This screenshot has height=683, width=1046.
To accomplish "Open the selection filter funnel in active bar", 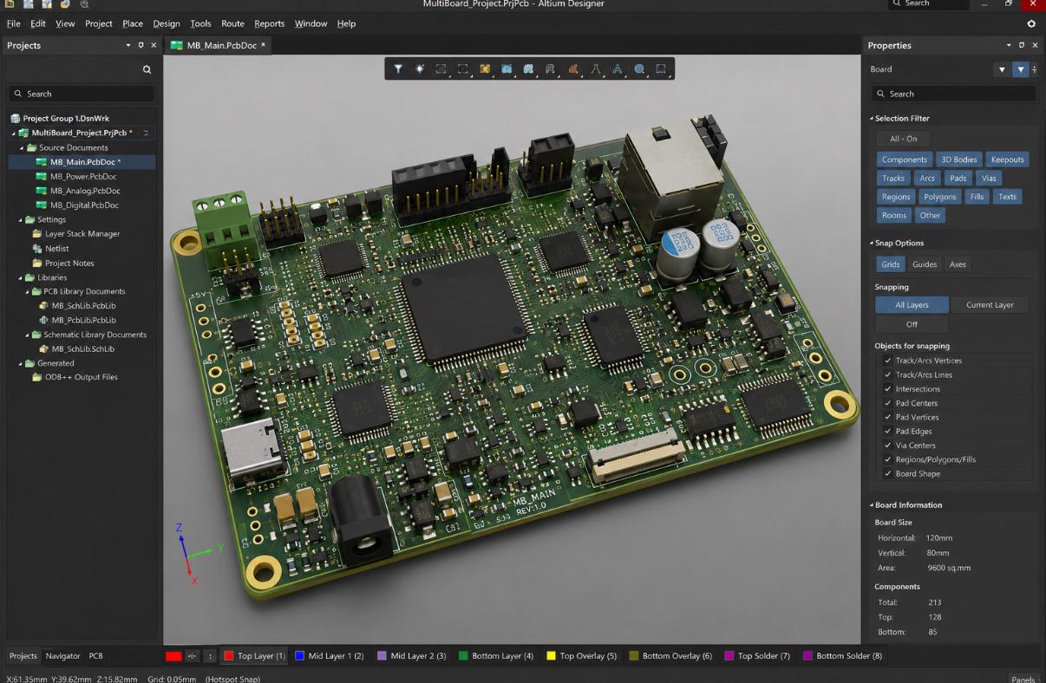I will click(398, 69).
